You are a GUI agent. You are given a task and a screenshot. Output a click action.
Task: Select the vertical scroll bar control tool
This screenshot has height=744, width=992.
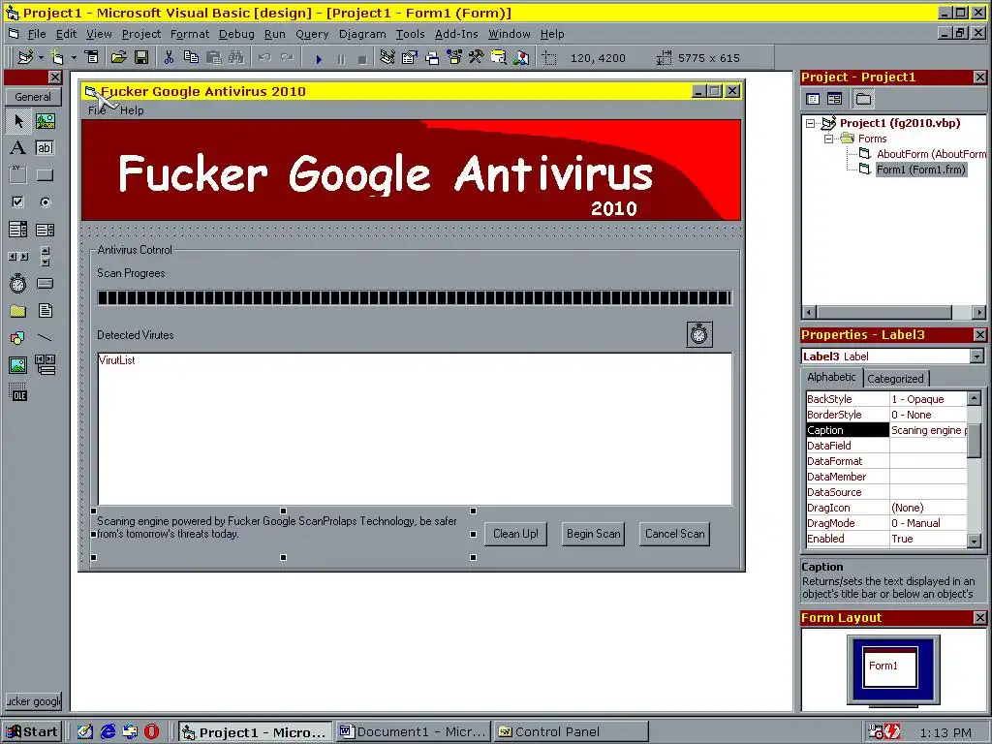pos(45,256)
